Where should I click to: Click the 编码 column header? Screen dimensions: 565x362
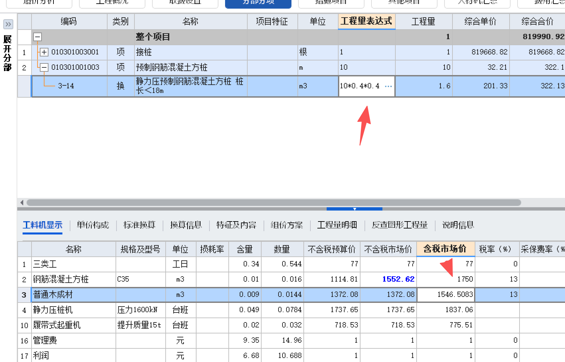[69, 22]
